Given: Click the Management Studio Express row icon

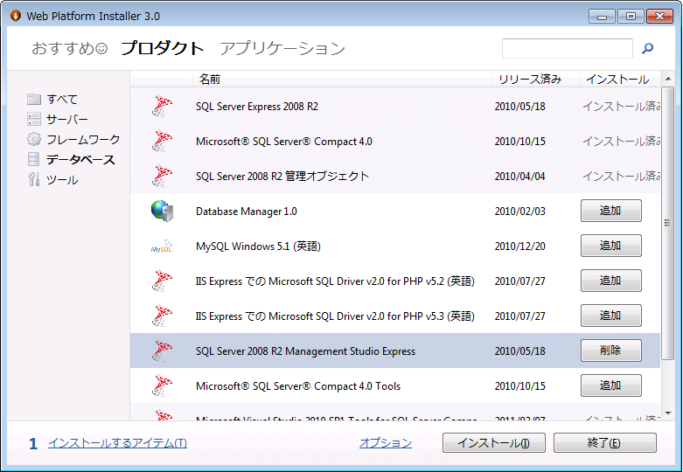Looking at the screenshot, I should tap(162, 351).
